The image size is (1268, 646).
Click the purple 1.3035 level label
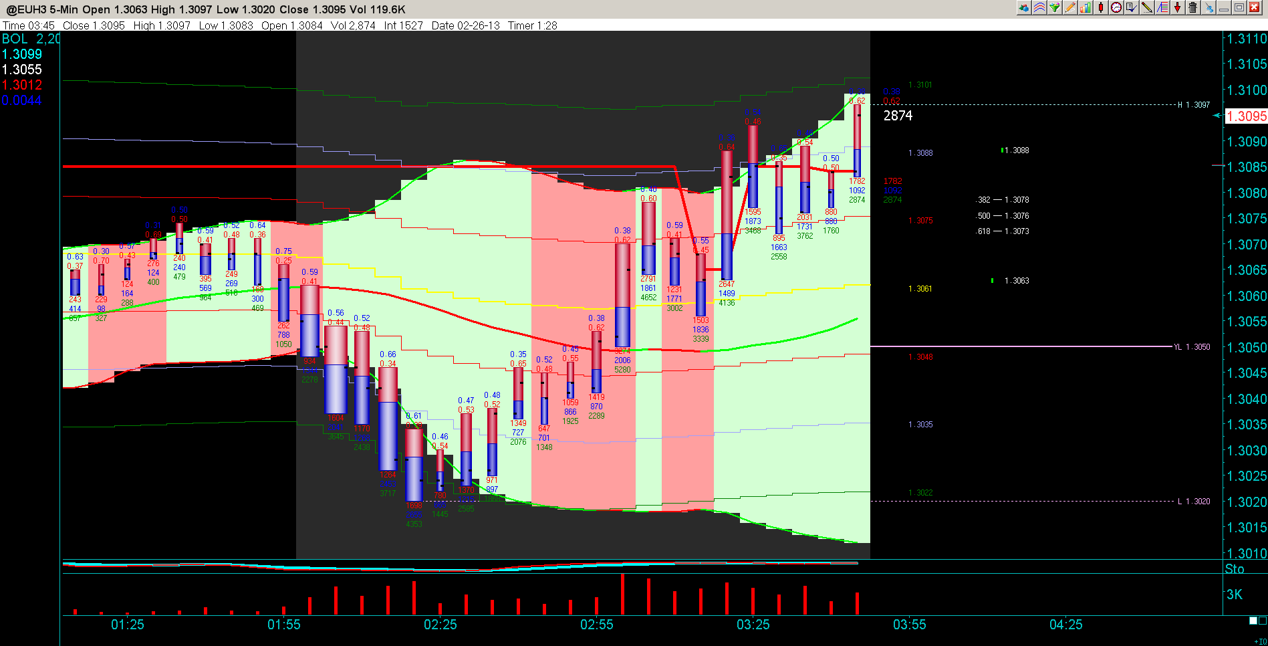[x=920, y=425]
